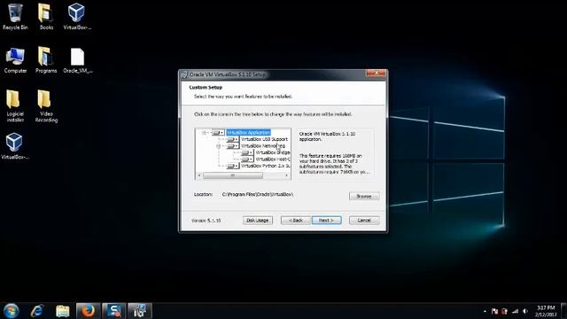Viewport: 567px width, 319px height.
Task: Click the installer taskbar icon
Action: (140, 311)
